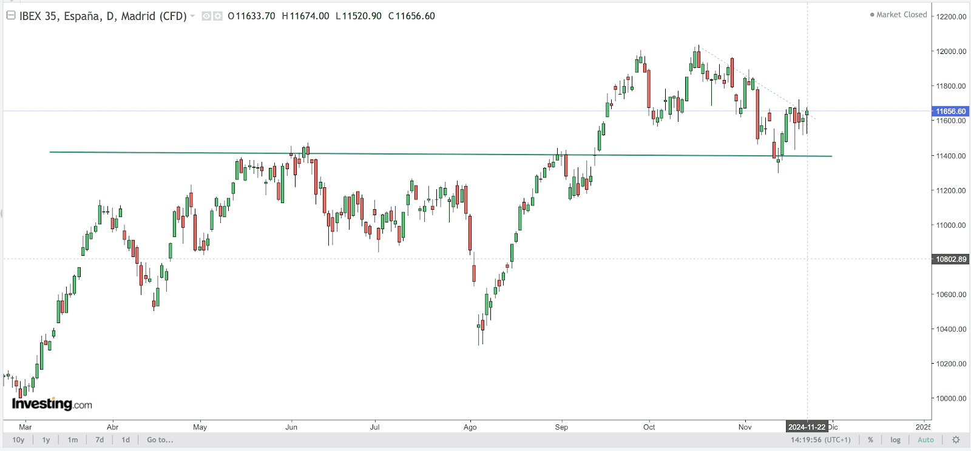Open series settings gear next to symbol
971x451 pixels.
217,16
